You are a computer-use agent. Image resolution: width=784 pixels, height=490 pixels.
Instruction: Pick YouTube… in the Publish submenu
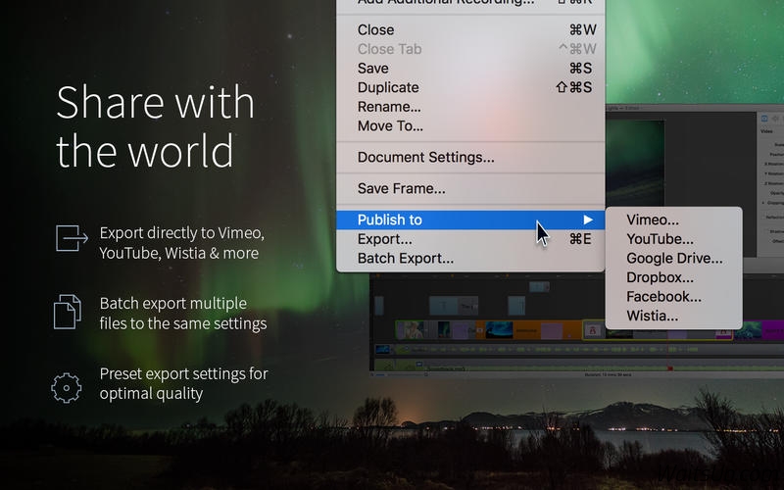tap(673, 239)
